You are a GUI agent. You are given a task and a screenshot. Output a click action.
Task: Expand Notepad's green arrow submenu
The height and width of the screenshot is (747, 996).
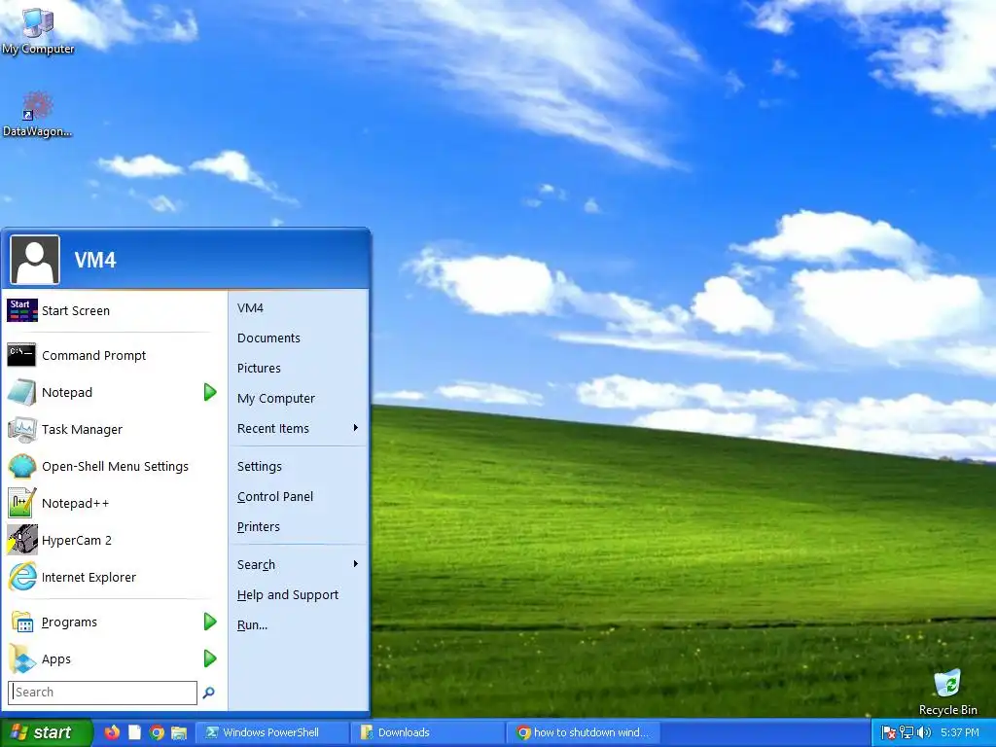pyautogui.click(x=210, y=392)
